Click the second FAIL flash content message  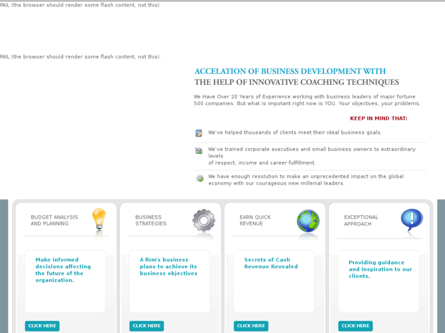(x=80, y=57)
